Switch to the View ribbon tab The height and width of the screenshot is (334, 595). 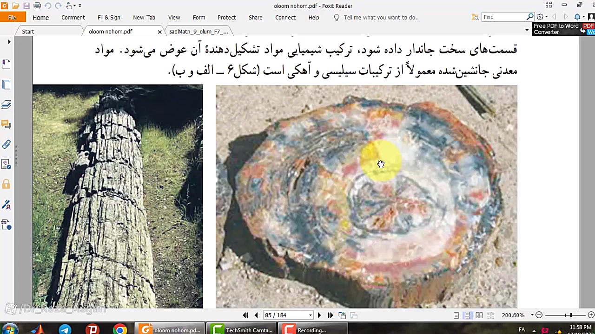[174, 17]
